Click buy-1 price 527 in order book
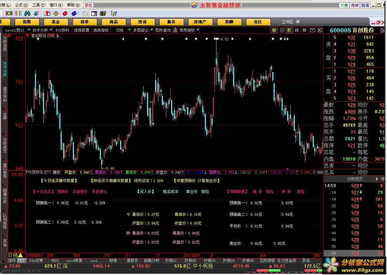387x275 pixels. tap(351, 71)
